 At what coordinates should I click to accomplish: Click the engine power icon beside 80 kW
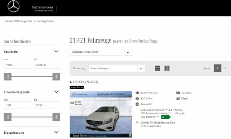tap(137, 93)
